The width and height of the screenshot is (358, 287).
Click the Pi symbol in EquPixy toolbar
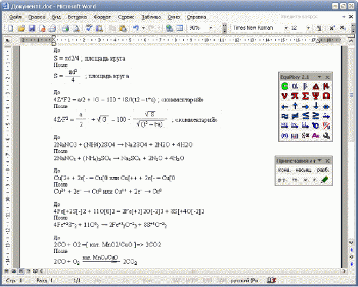tap(295, 96)
